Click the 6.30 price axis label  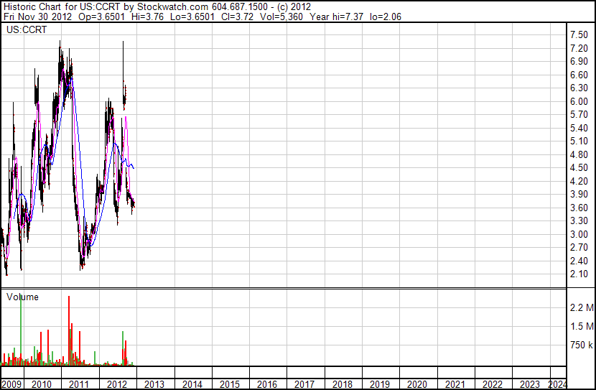[x=579, y=88]
